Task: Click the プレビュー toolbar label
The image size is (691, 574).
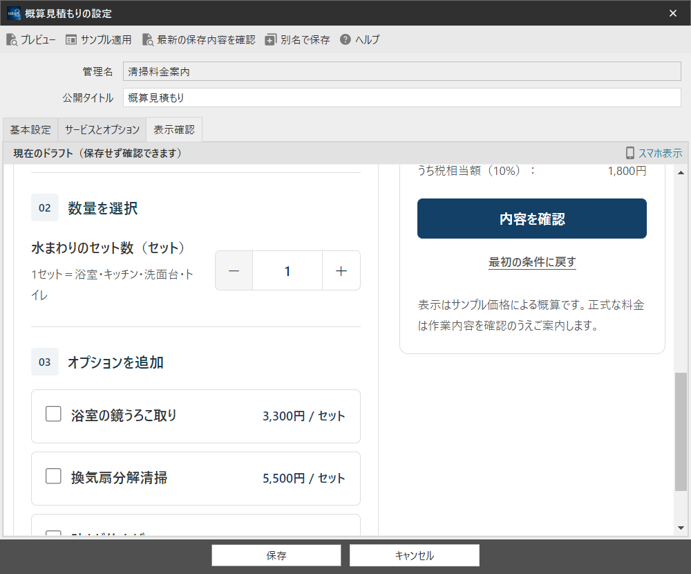Action: point(38,39)
